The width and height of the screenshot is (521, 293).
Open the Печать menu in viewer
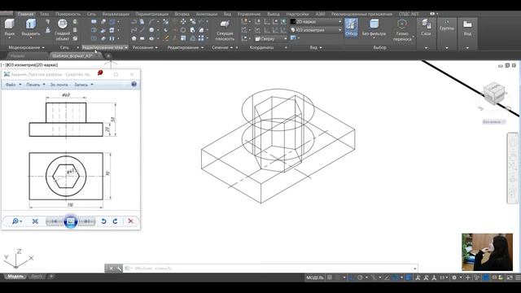click(x=36, y=85)
